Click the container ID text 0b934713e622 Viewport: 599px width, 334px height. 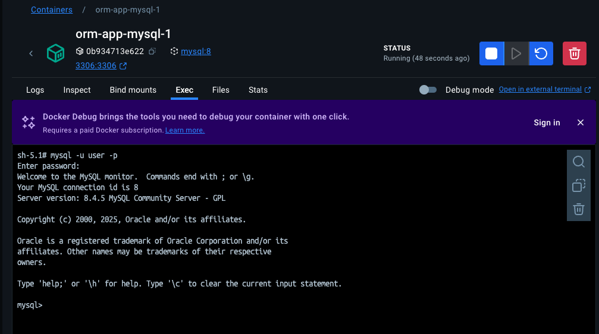click(x=115, y=51)
